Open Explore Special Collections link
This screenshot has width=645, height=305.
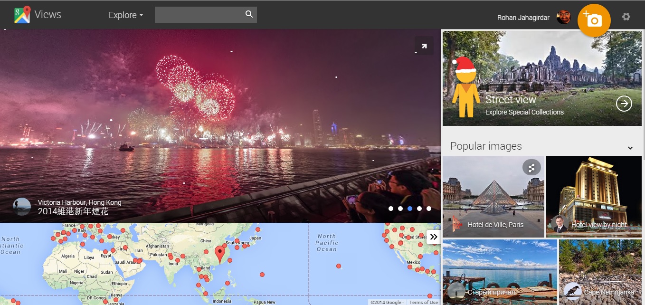click(524, 113)
